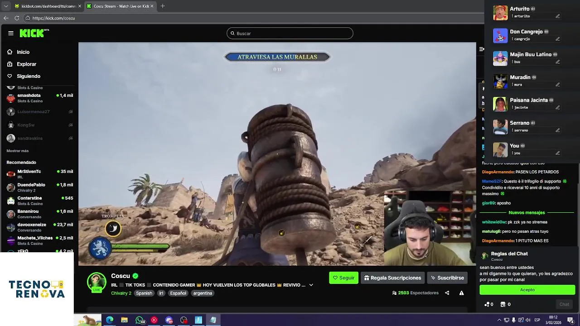Open DuendePablo recommended channel

coord(40,187)
